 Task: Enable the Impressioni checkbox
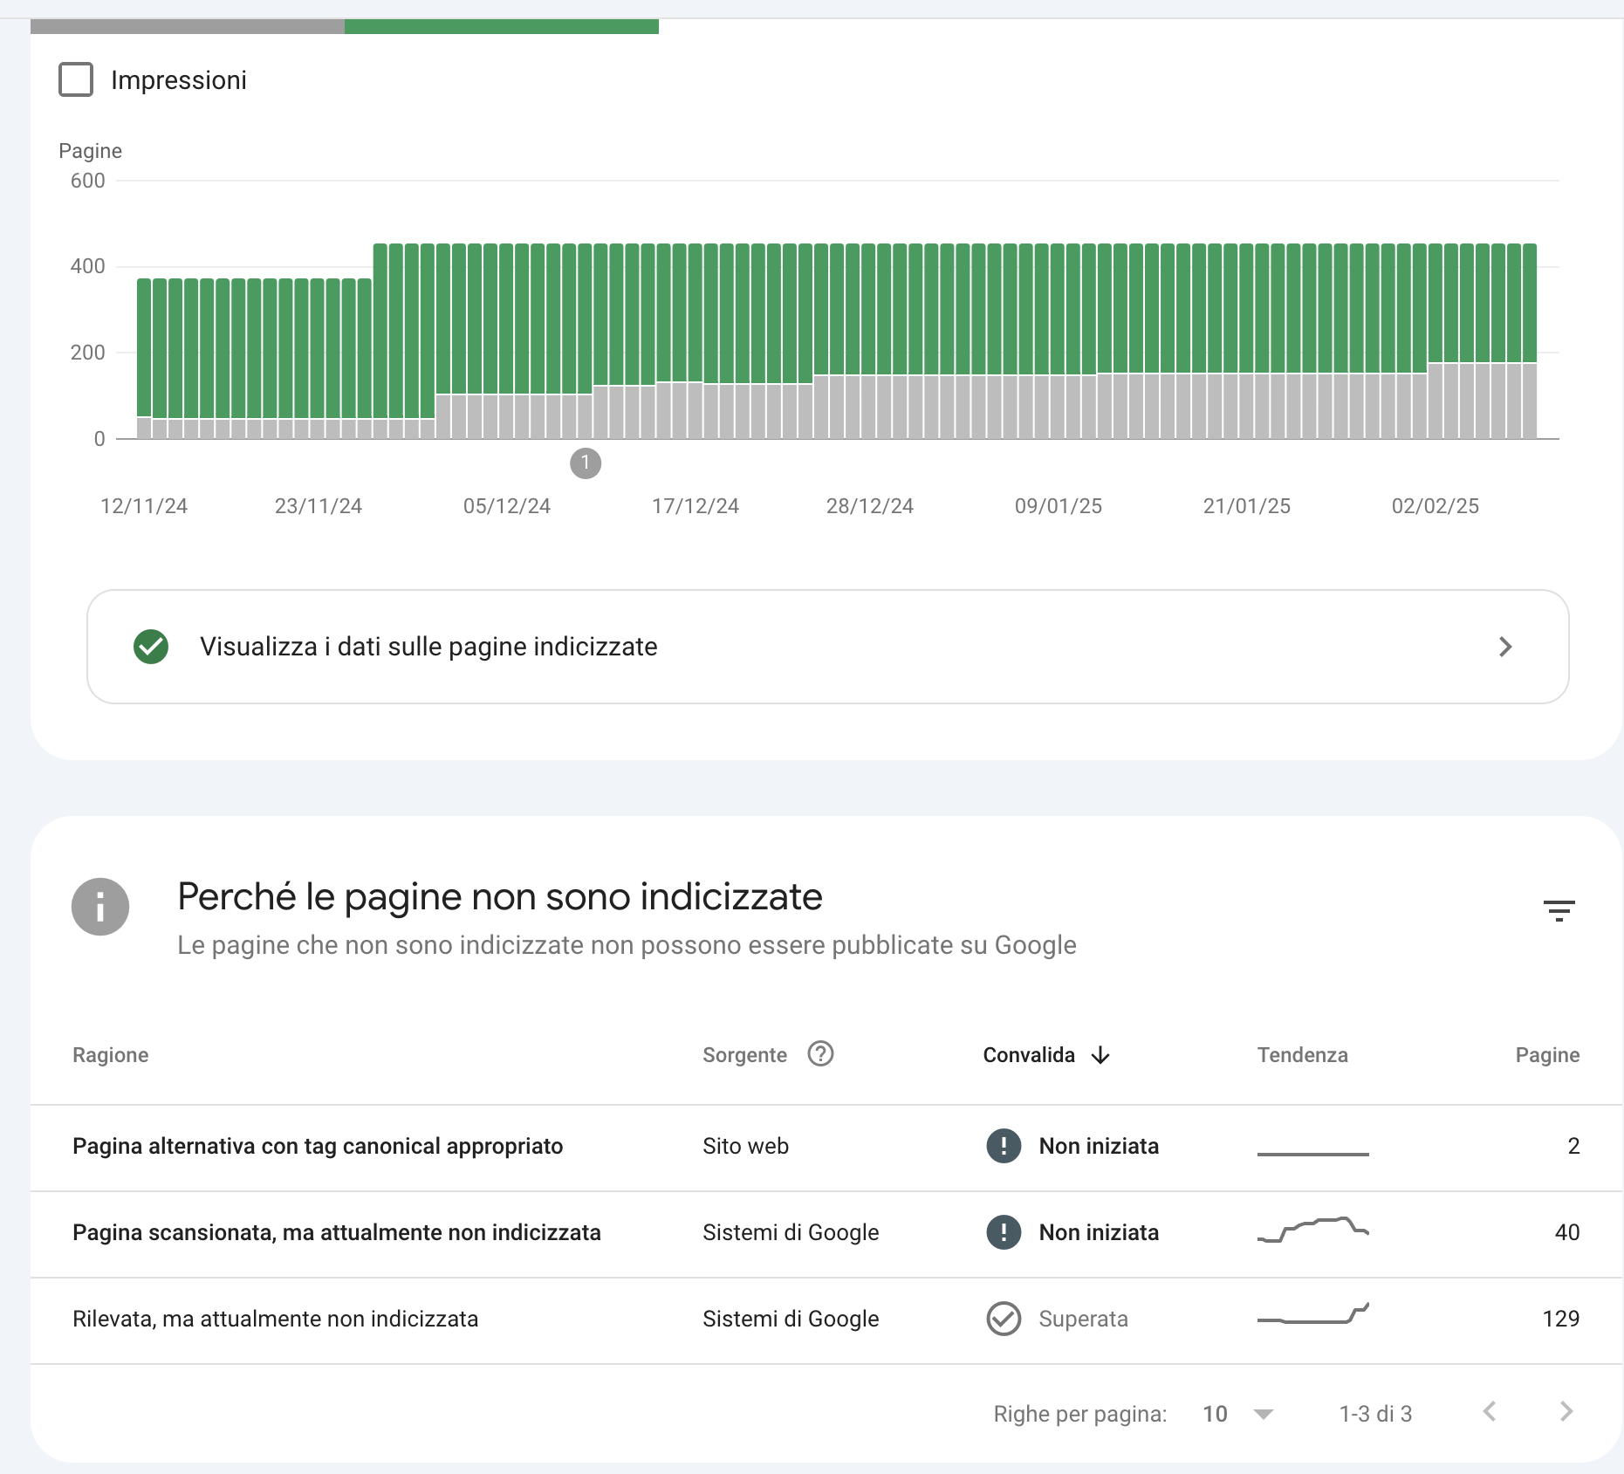pos(76,79)
